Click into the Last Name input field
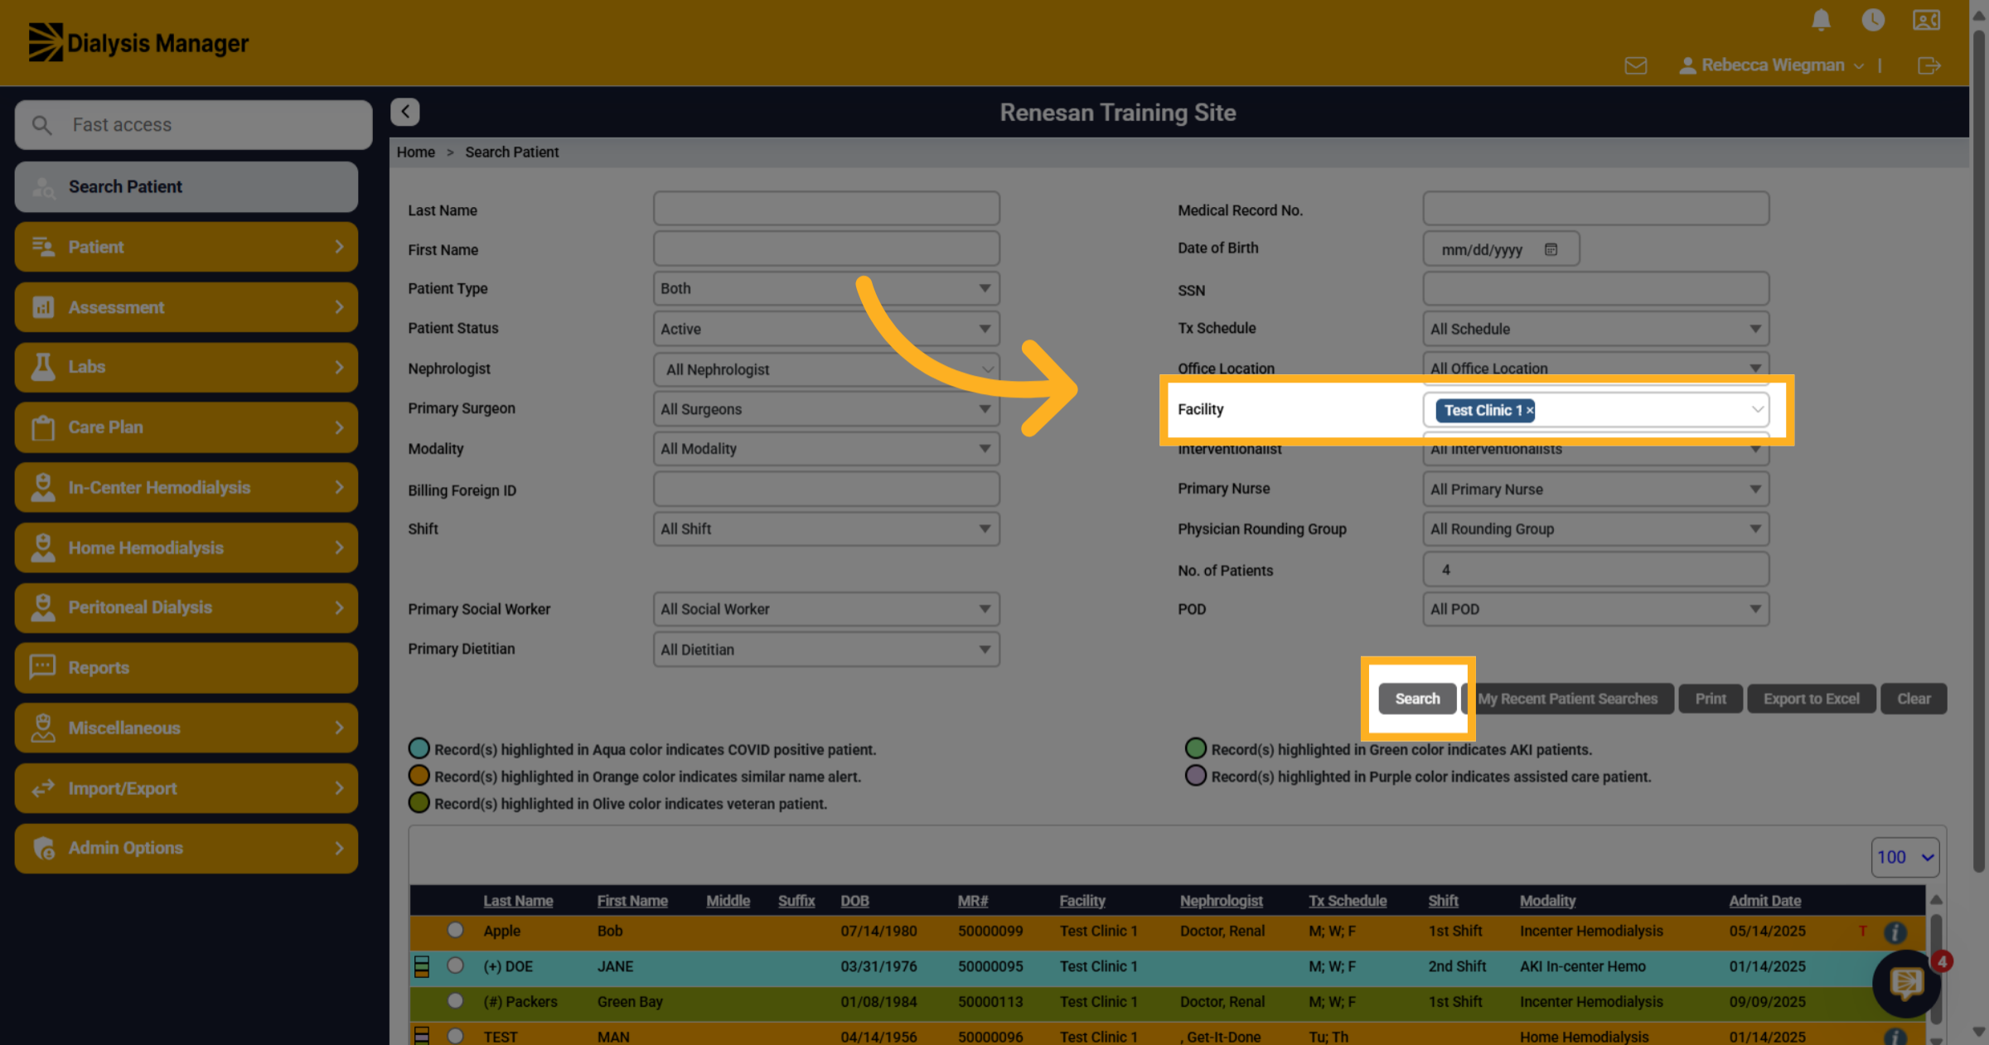Viewport: 1989px width, 1045px height. coord(826,209)
